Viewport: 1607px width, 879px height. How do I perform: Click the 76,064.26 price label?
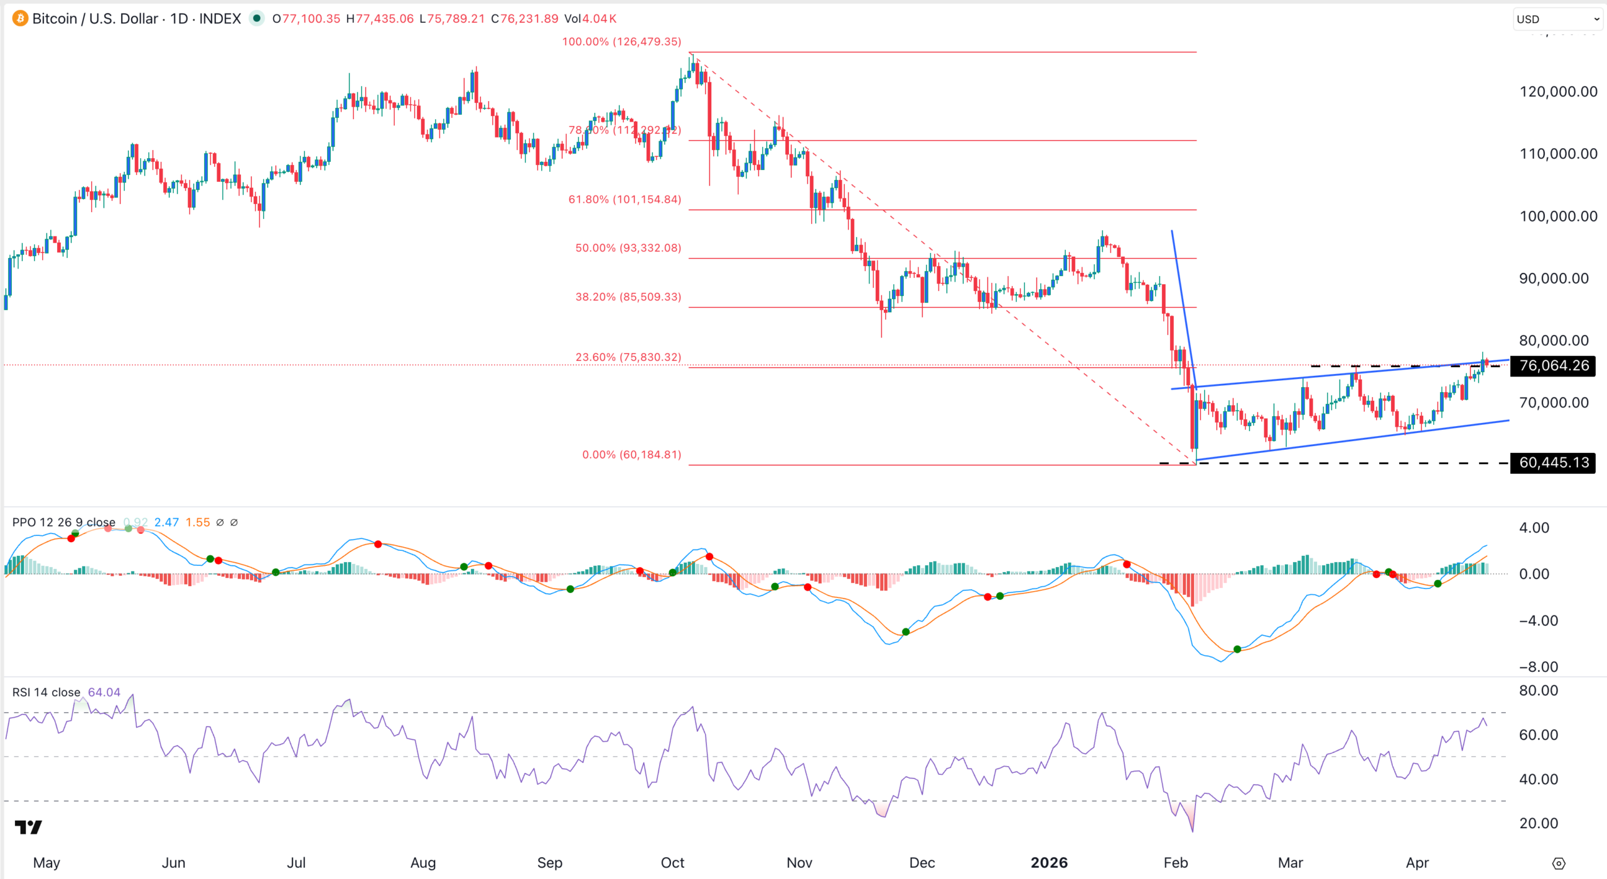(x=1553, y=365)
